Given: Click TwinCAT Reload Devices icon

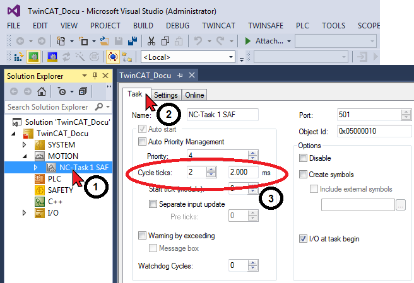Looking at the screenshot, I should point(66,57).
